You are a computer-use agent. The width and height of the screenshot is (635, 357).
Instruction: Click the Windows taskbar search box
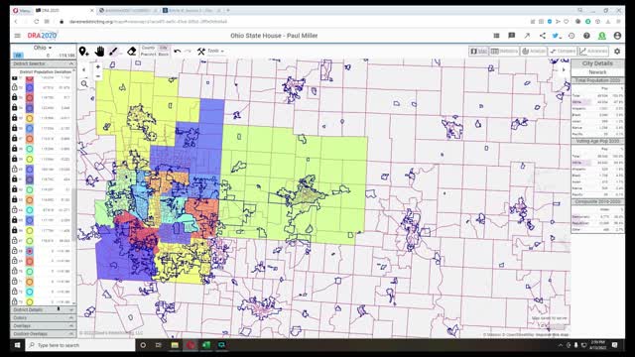point(80,345)
